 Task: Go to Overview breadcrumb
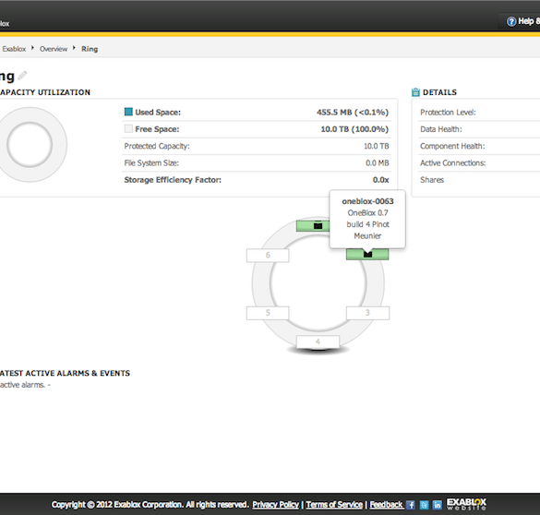point(54,49)
